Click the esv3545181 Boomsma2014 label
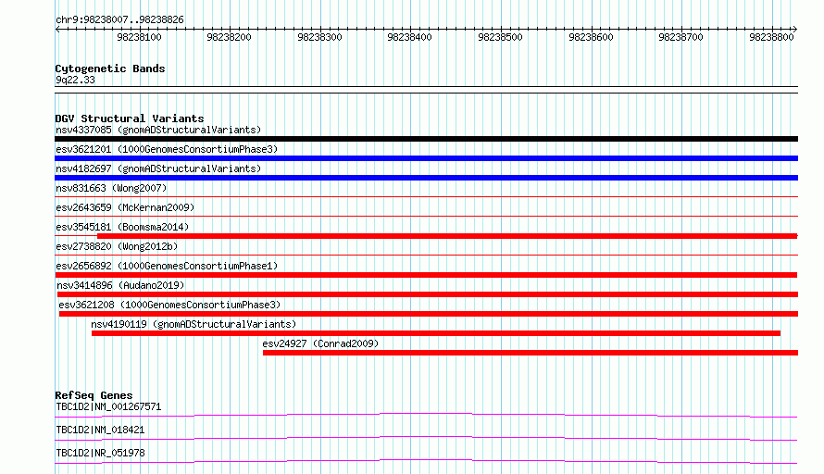The width and height of the screenshot is (824, 474). click(x=122, y=227)
